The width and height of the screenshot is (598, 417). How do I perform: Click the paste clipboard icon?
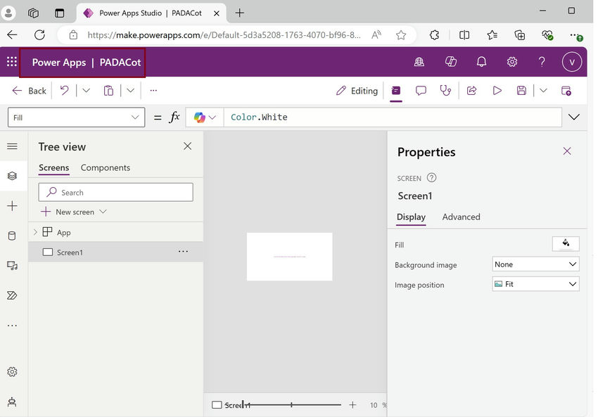click(x=108, y=91)
